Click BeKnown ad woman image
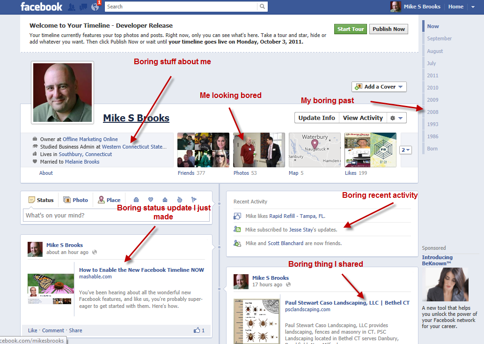Image resolution: width=484 pixels, height=344 pixels. tap(445, 284)
